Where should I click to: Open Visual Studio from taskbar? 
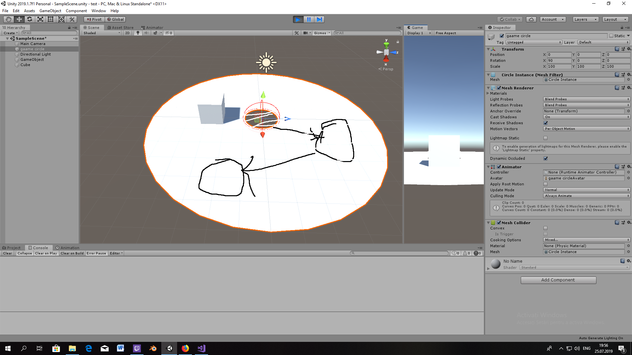pos(201,348)
